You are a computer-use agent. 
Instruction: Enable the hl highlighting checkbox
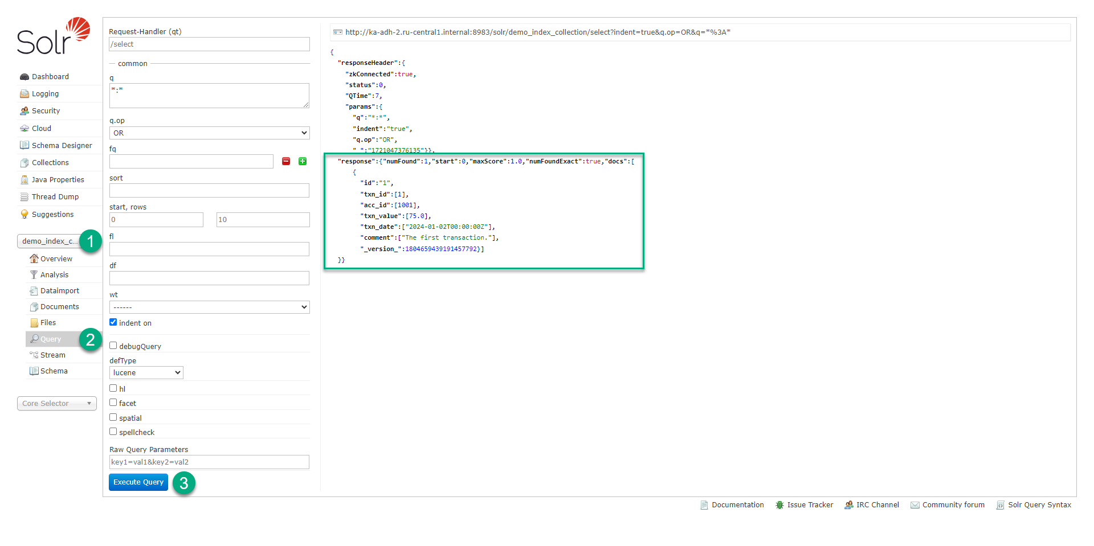point(113,388)
